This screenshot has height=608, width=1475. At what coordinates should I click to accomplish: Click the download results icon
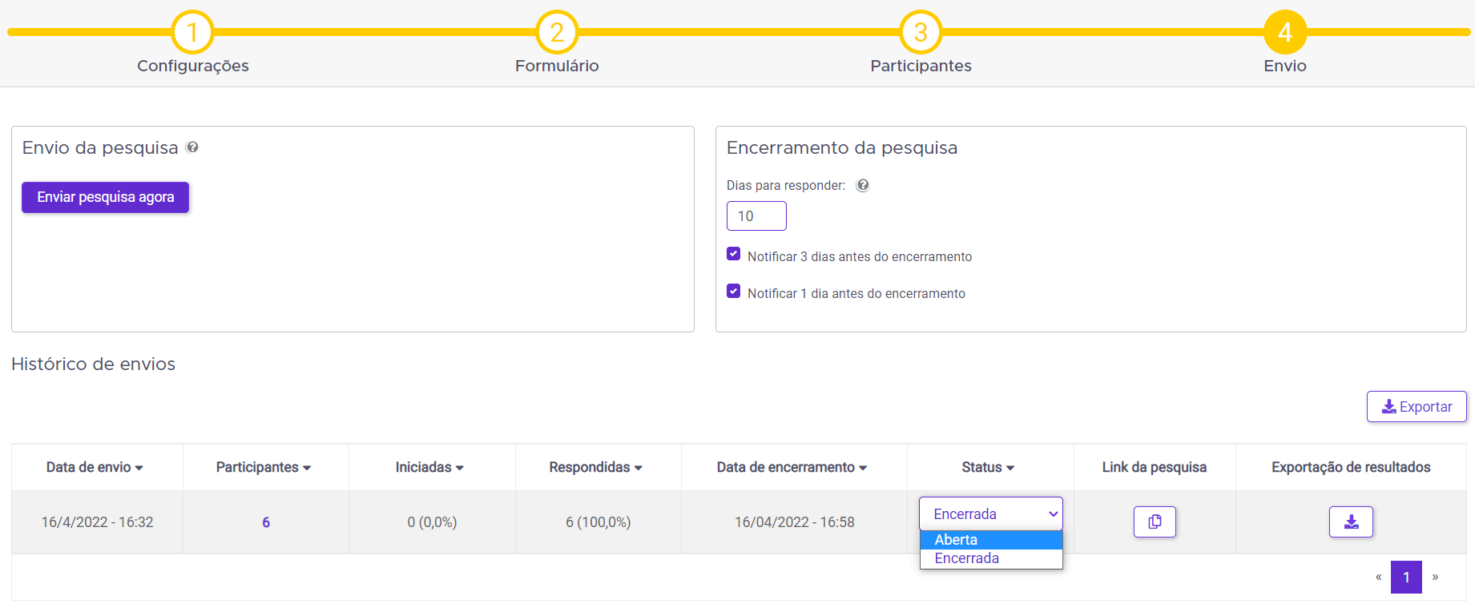1351,522
